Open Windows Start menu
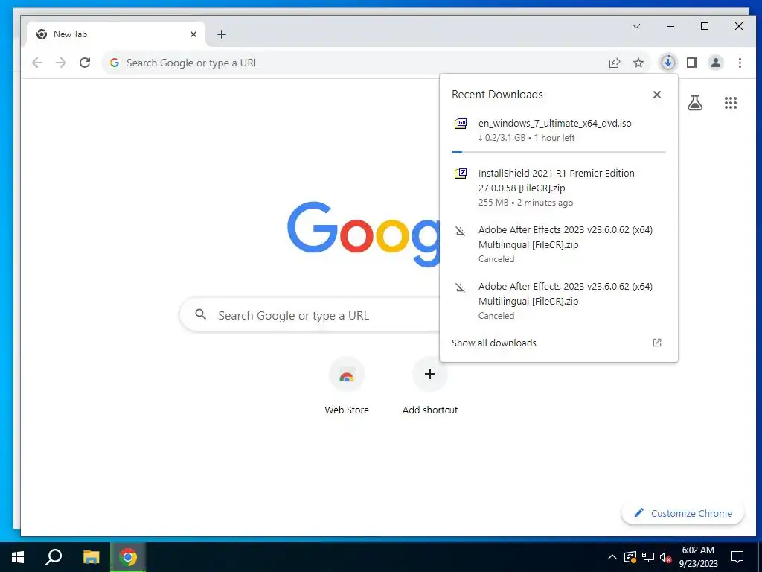This screenshot has height=572, width=762. (18, 557)
